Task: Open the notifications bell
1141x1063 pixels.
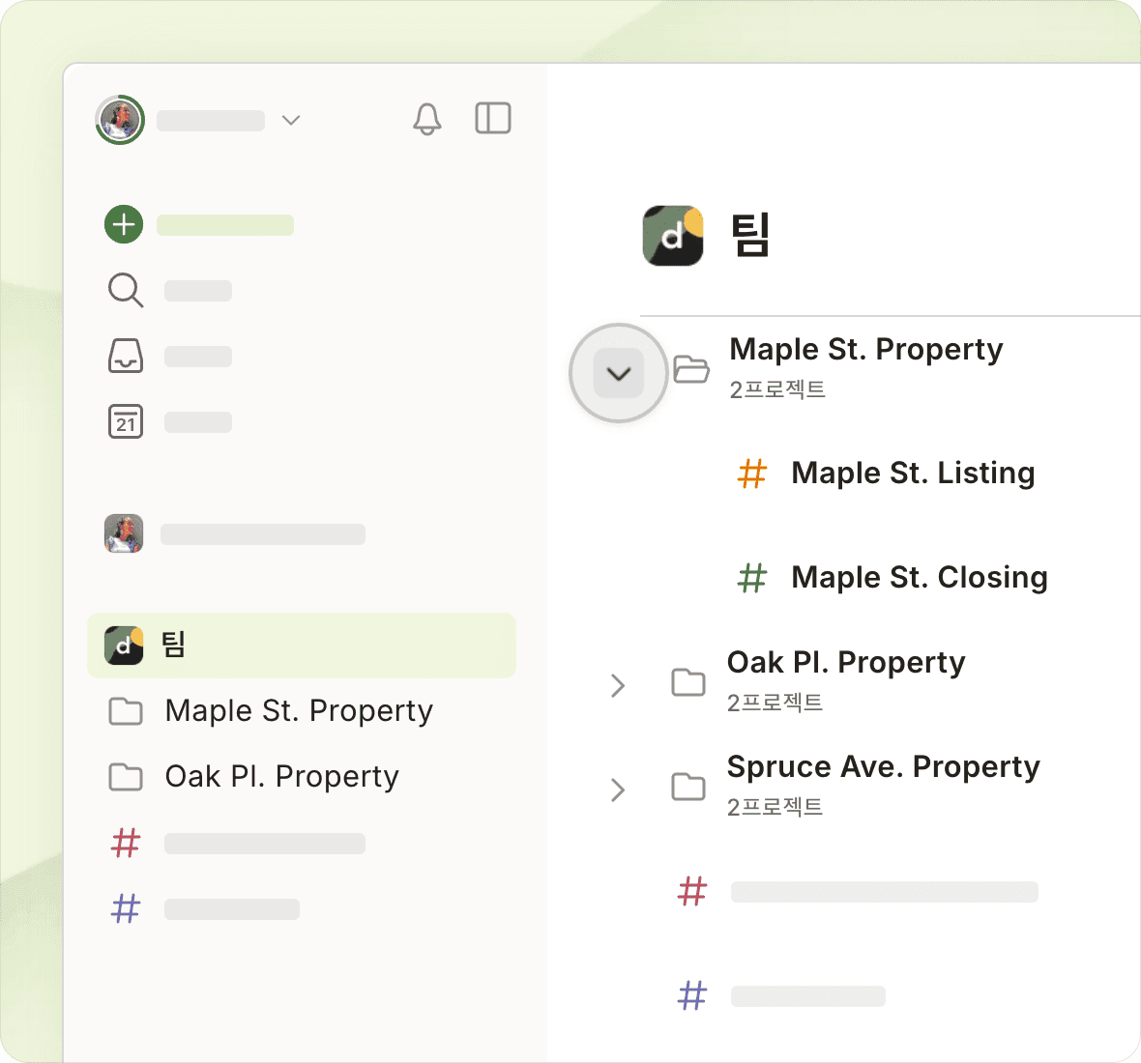Action: [x=426, y=119]
